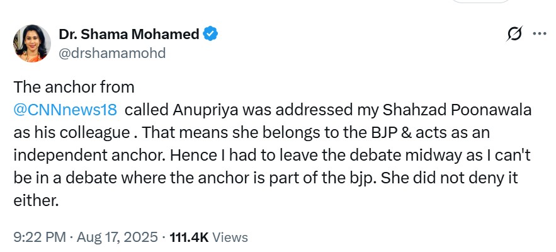The height and width of the screenshot is (252, 556).
Task: Click the Views label
Action: pyautogui.click(x=230, y=237)
